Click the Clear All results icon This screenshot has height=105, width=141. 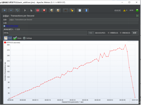tap(58, 10)
